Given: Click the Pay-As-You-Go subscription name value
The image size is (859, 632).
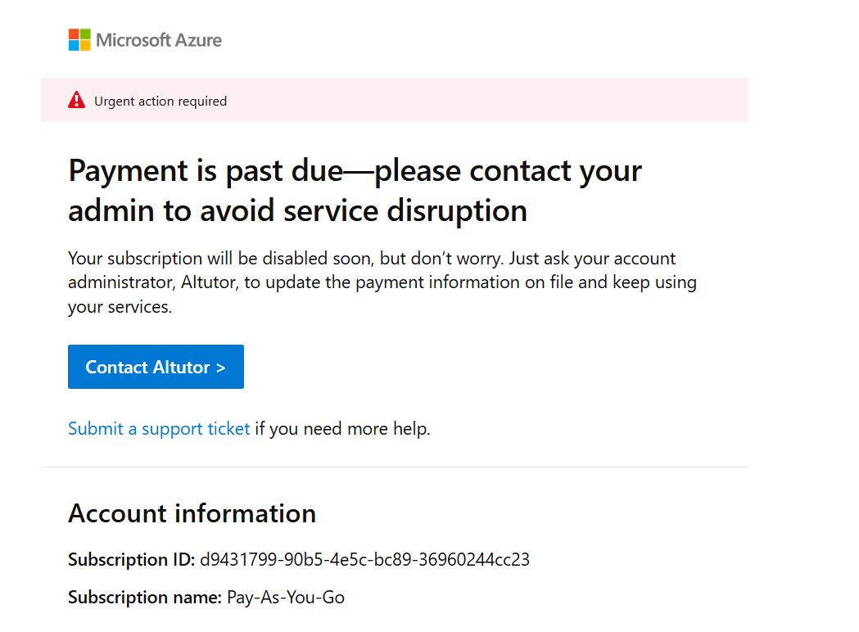Looking at the screenshot, I should pos(286,598).
